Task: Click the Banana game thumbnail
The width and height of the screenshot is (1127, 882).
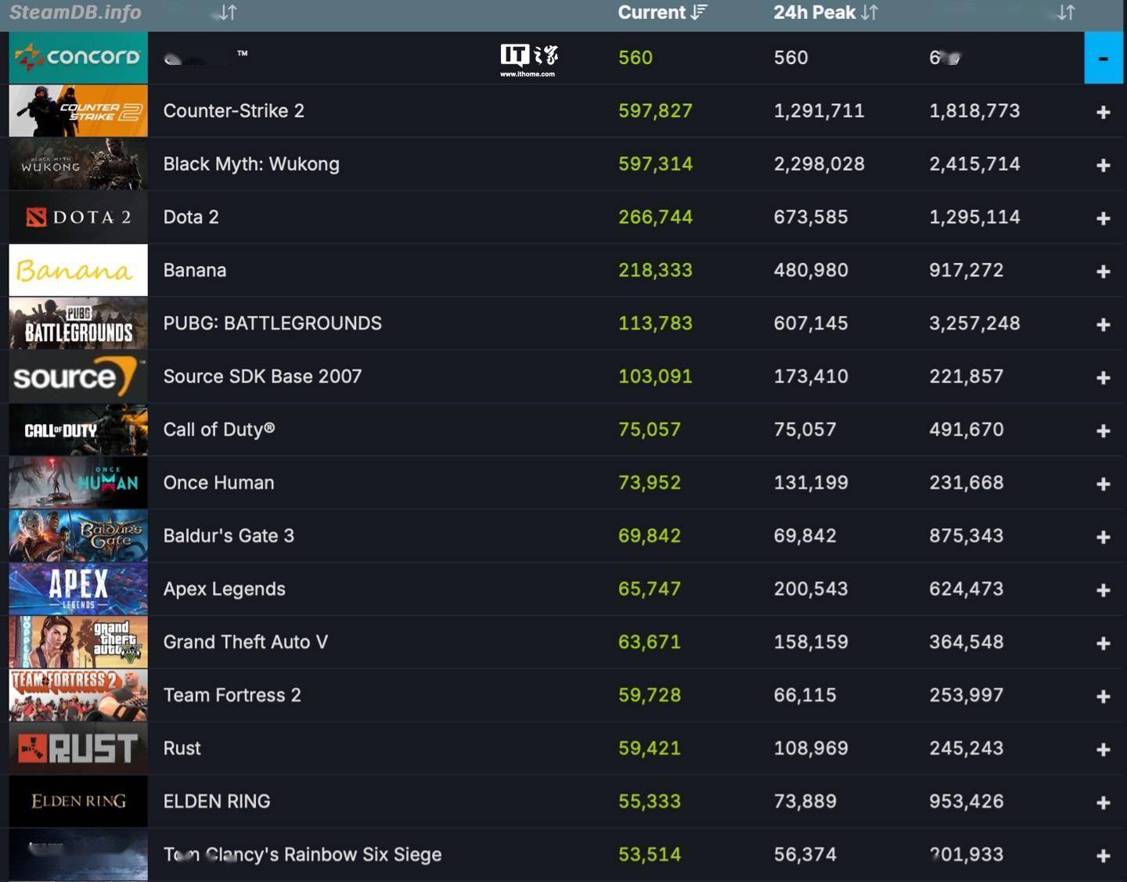Action: coord(78,271)
